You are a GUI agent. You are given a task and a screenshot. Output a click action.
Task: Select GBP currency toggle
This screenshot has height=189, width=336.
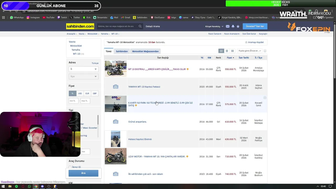[94, 93]
